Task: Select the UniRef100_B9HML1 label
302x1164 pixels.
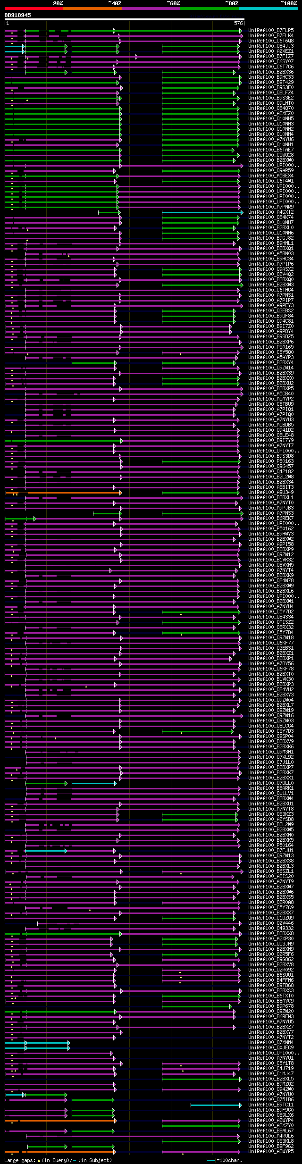Action: click(271, 243)
